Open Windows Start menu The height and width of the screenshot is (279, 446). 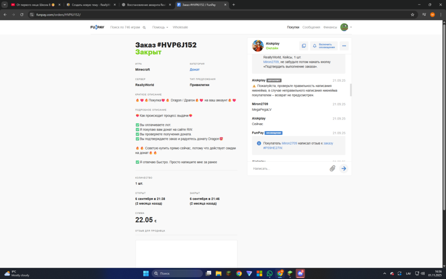(146, 273)
